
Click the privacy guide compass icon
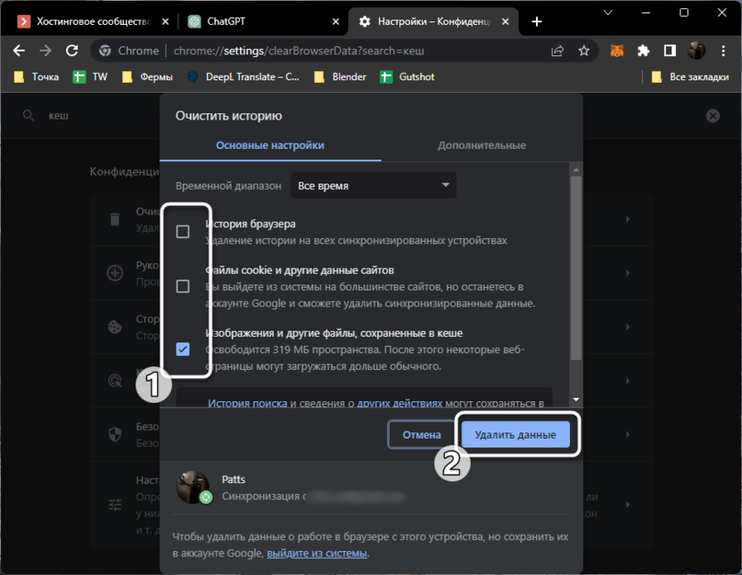point(115,273)
